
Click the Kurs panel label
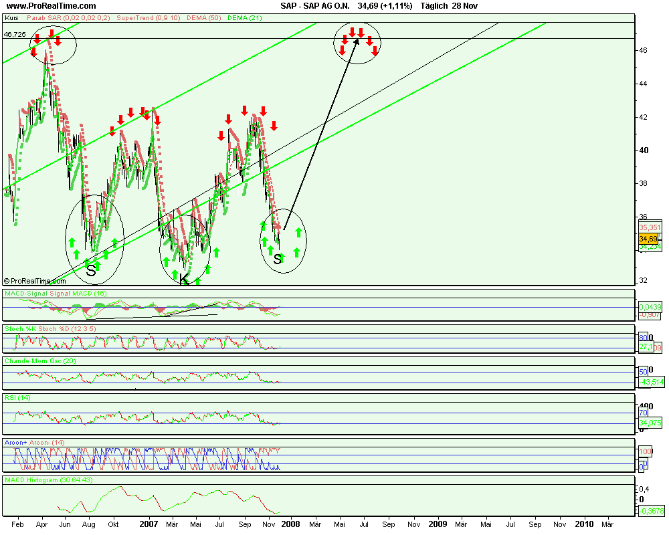pyautogui.click(x=11, y=18)
